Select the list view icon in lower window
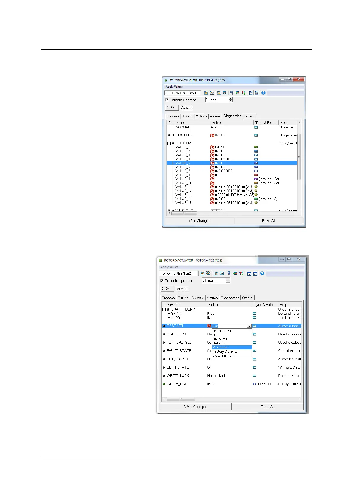Screen dimensions: 353x499 click(249, 274)
